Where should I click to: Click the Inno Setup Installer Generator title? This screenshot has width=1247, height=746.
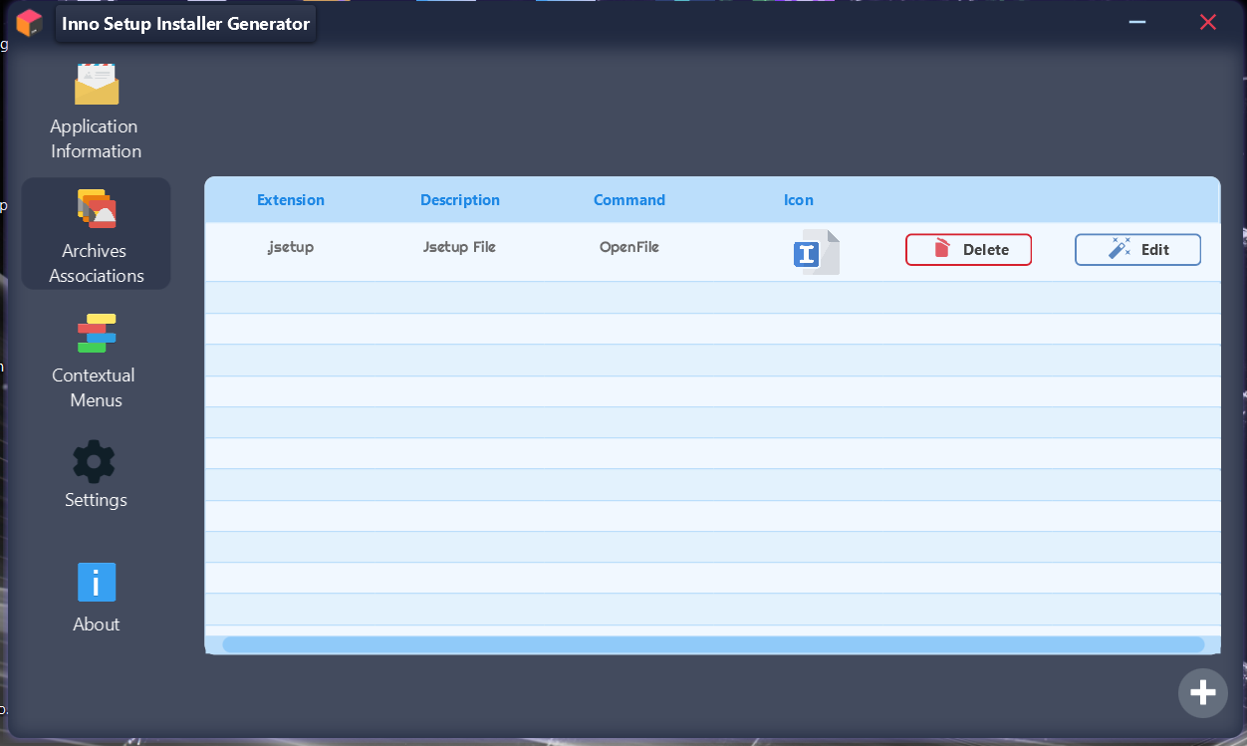(186, 24)
